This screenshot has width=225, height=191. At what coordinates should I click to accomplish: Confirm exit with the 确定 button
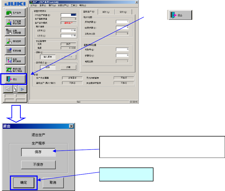pos(24,183)
